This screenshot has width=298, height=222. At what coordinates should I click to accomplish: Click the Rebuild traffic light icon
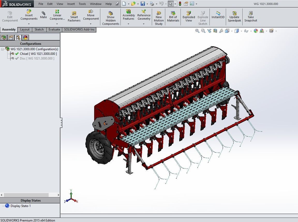(180, 4)
